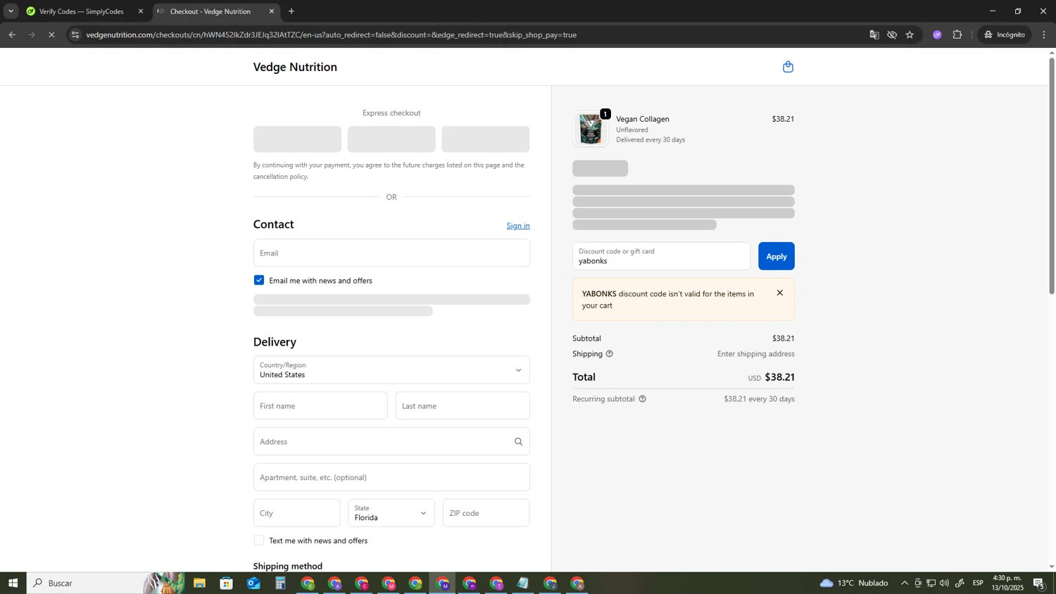Click the ZIP code field
Image resolution: width=1056 pixels, height=594 pixels.
(486, 513)
